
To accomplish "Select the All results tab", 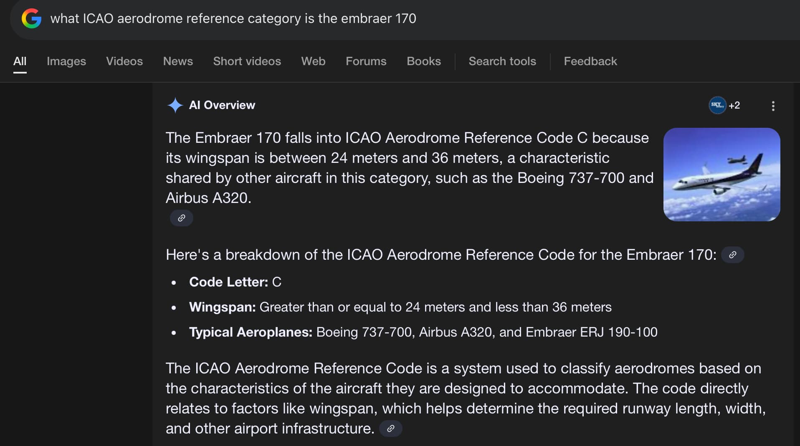I will click(x=20, y=61).
